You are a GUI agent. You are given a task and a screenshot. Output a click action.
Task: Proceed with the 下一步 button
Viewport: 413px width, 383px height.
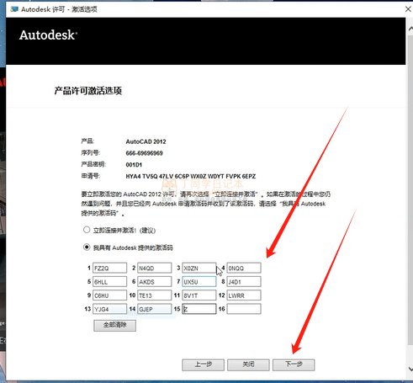click(x=294, y=364)
